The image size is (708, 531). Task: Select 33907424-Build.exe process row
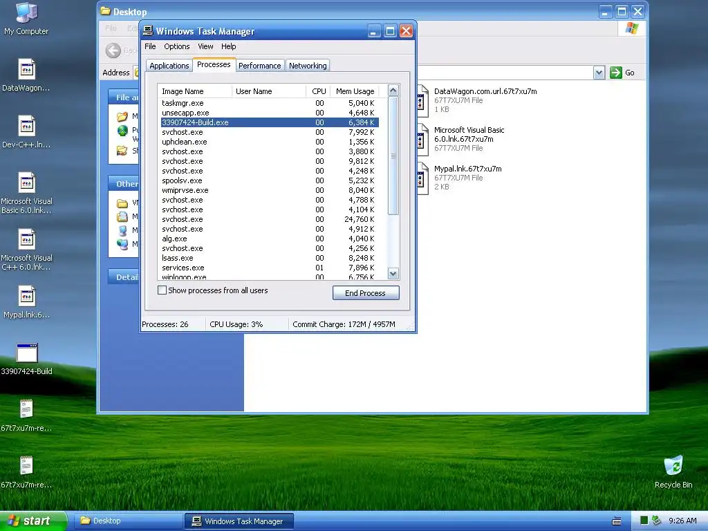click(270, 122)
